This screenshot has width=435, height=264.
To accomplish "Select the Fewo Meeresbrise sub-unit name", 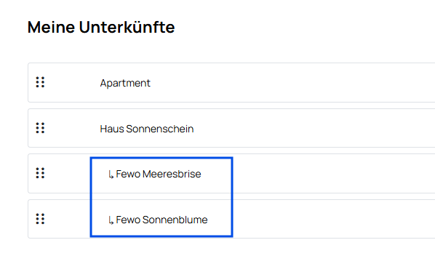I will (159, 174).
